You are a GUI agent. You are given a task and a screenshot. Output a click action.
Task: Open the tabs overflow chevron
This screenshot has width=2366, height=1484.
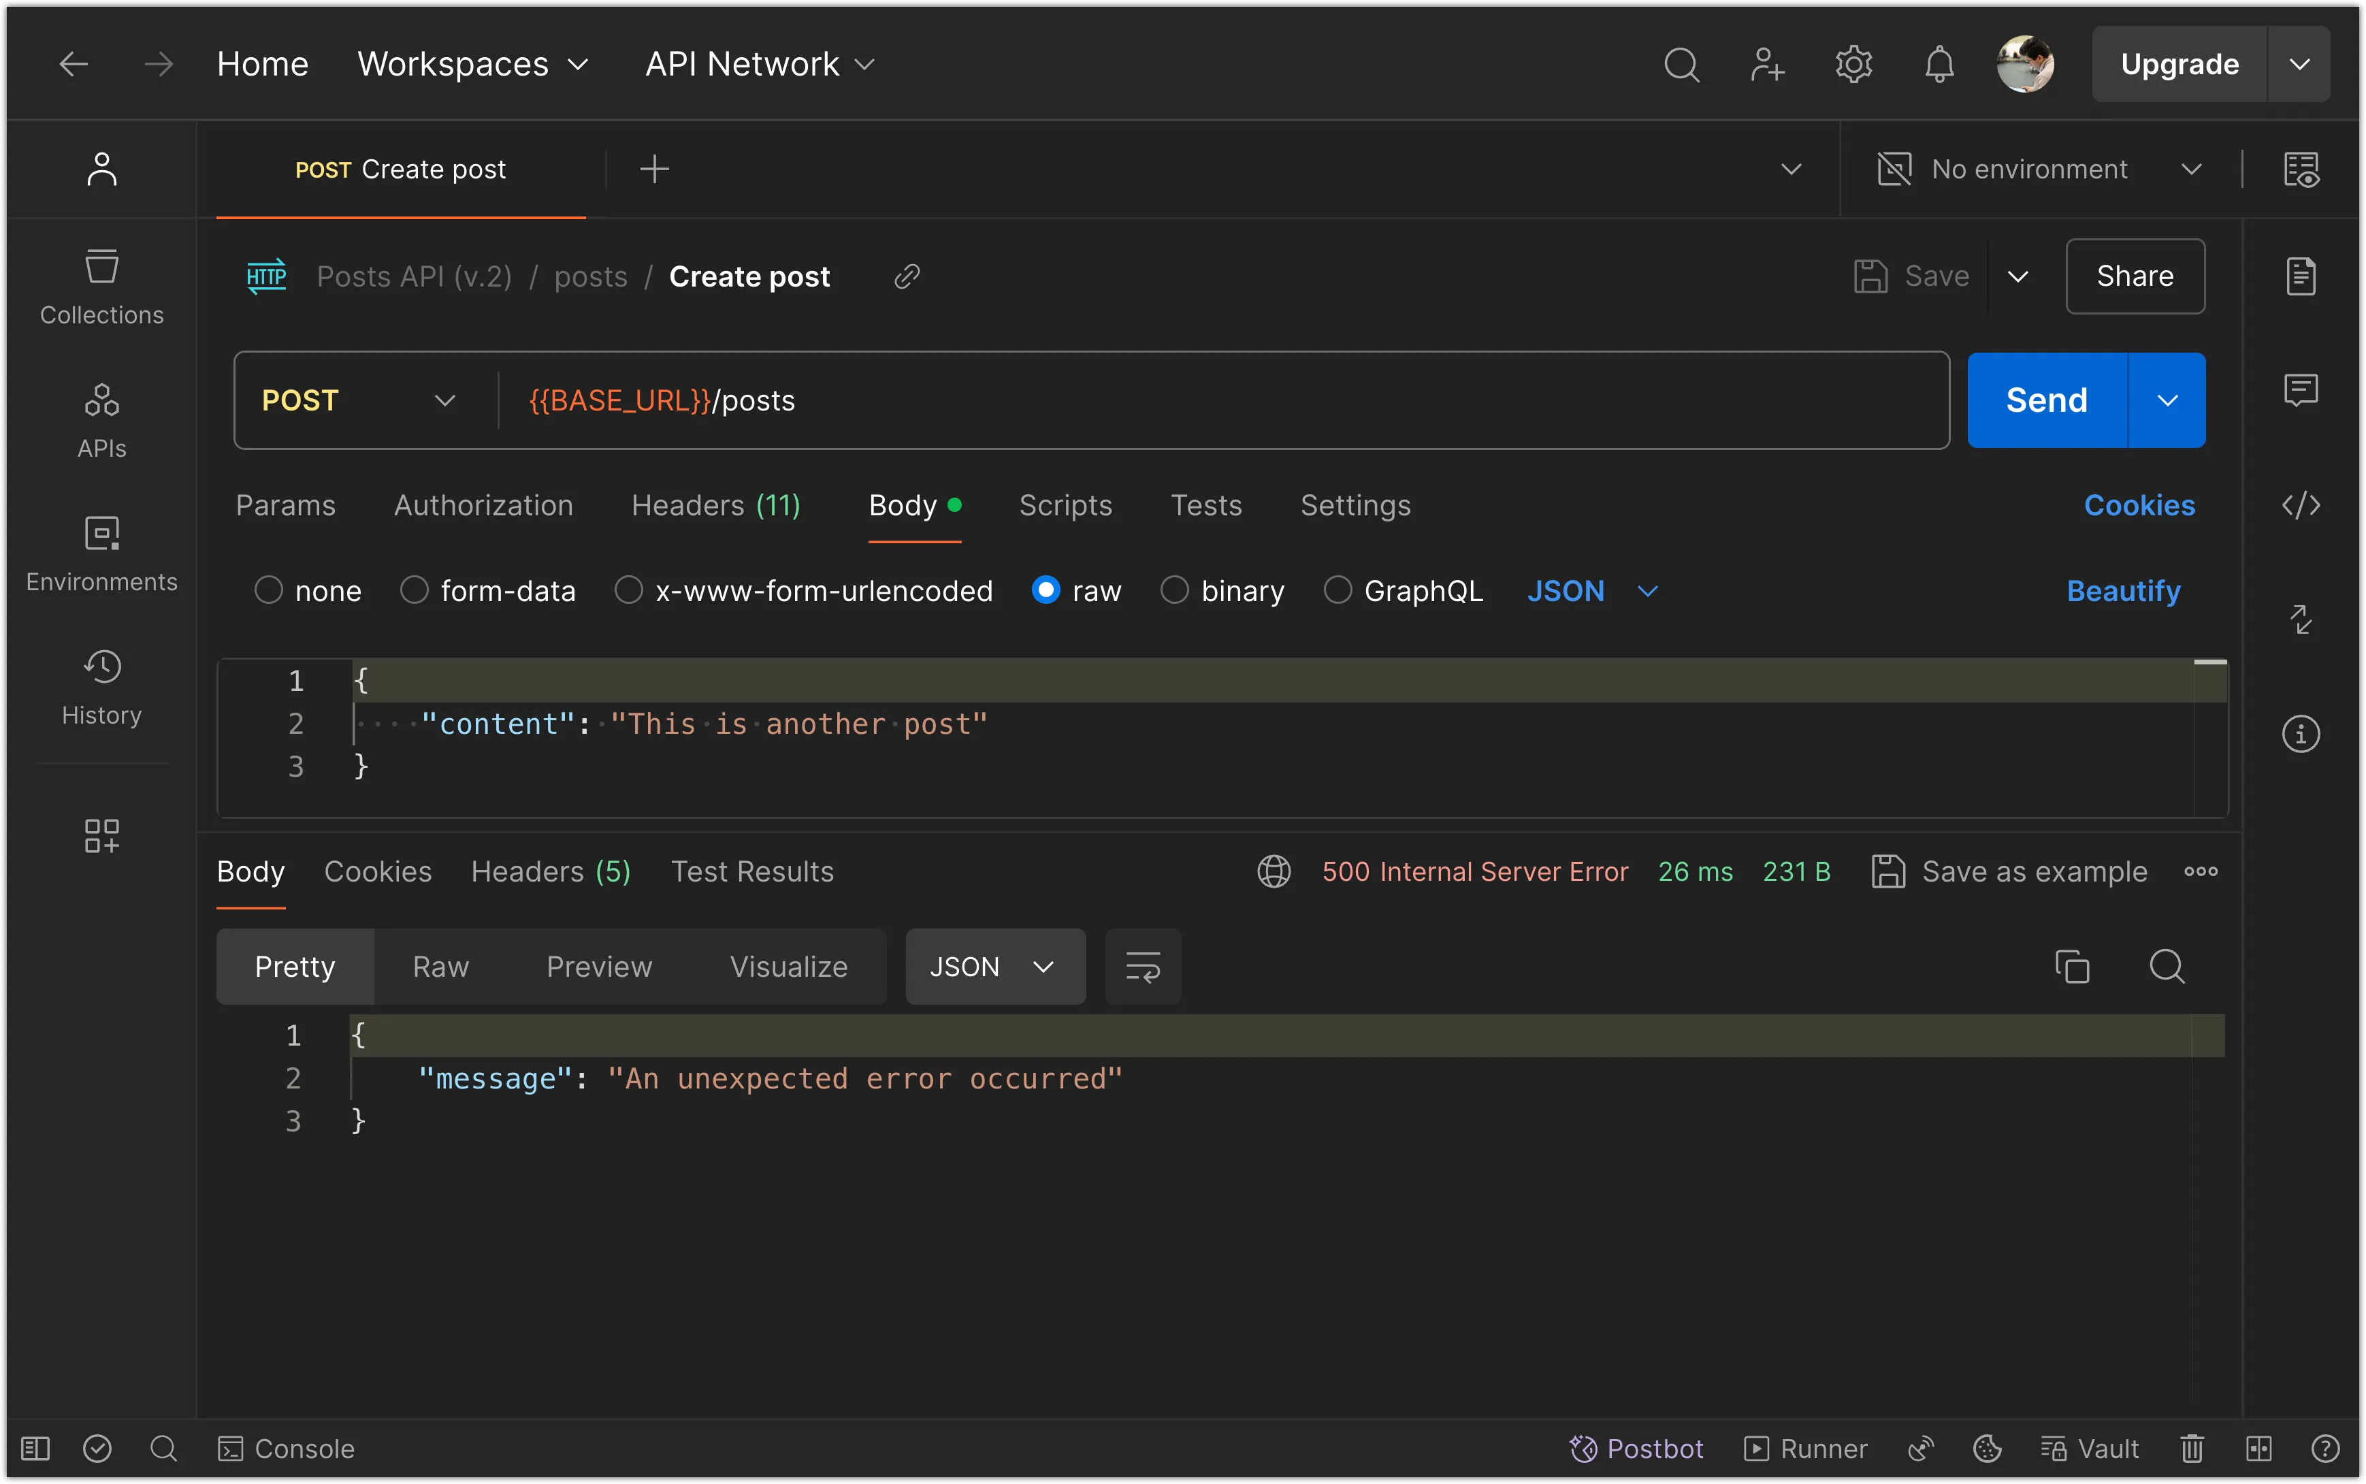pos(1791,169)
